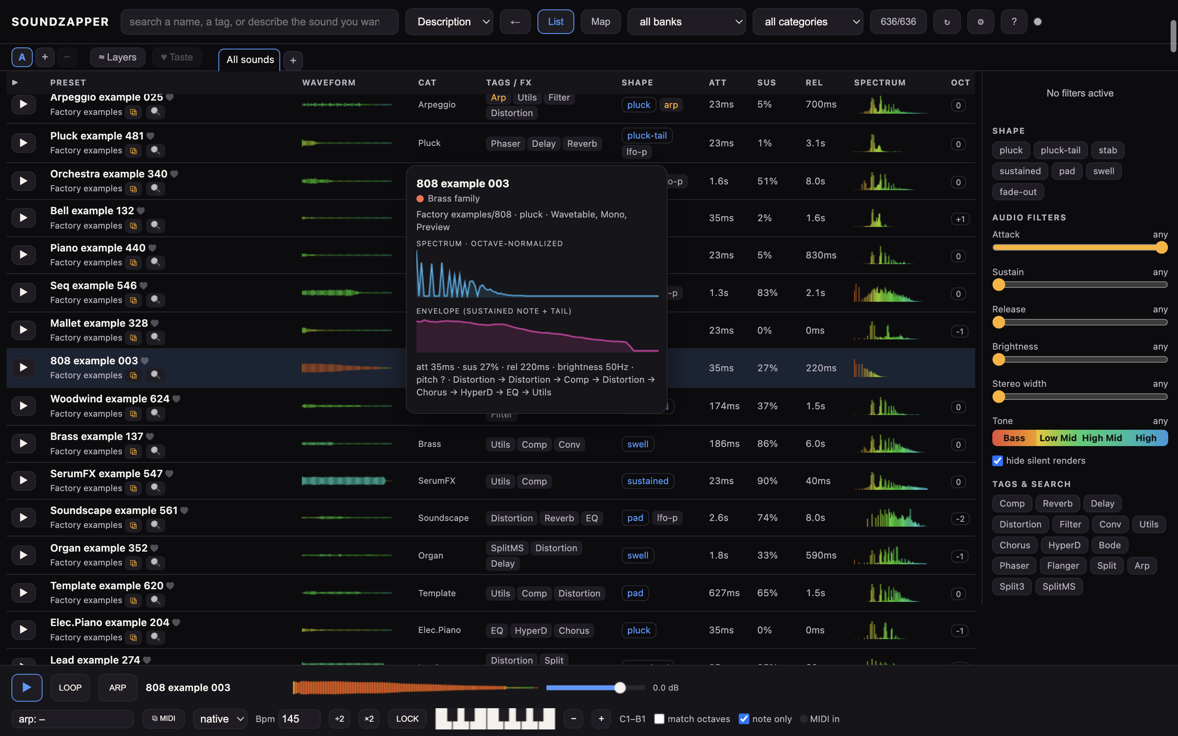The width and height of the screenshot is (1178, 736).
Task: Select the All sounds tab
Action: [250, 60]
